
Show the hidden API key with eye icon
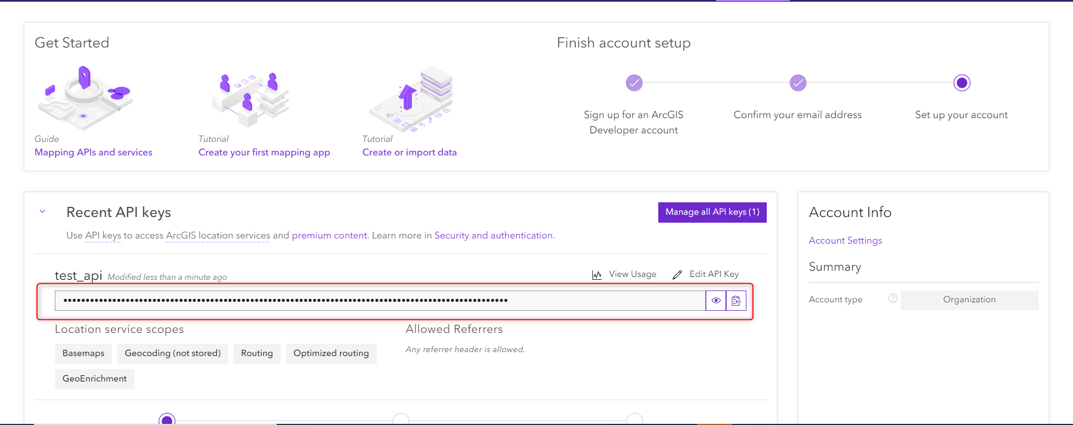(716, 301)
